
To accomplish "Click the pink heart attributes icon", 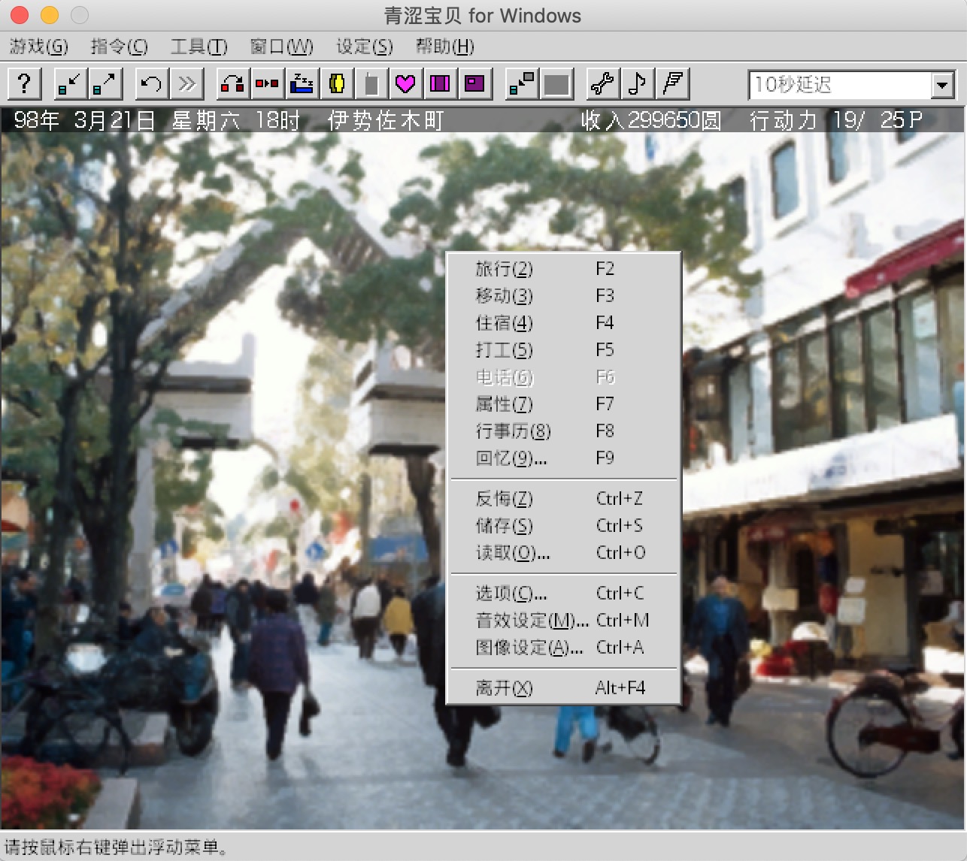I will tap(406, 83).
